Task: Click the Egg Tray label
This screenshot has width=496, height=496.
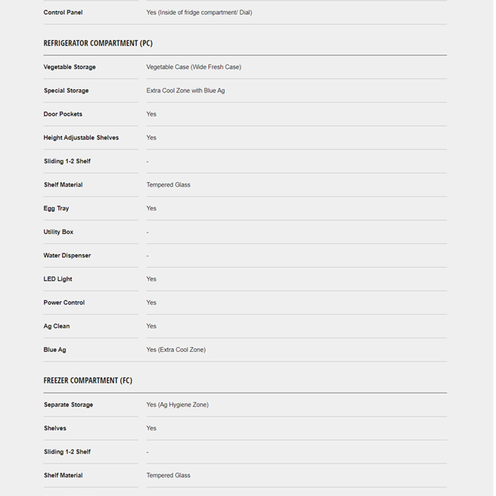Action: pyautogui.click(x=56, y=208)
